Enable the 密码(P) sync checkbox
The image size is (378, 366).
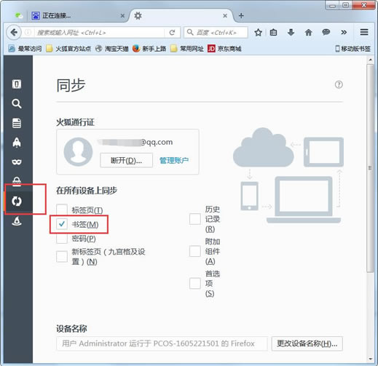(62, 239)
